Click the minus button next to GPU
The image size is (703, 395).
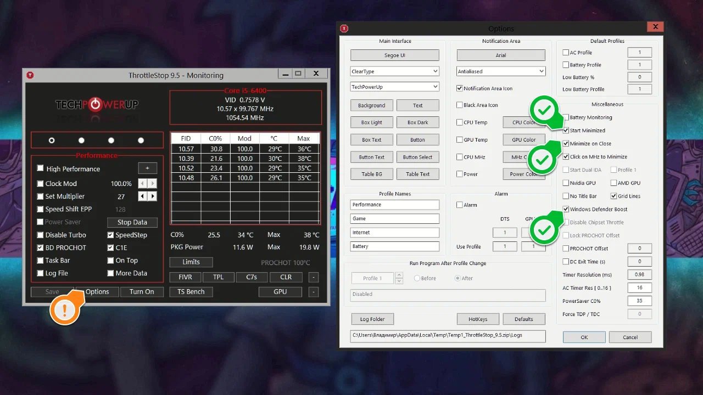click(313, 292)
